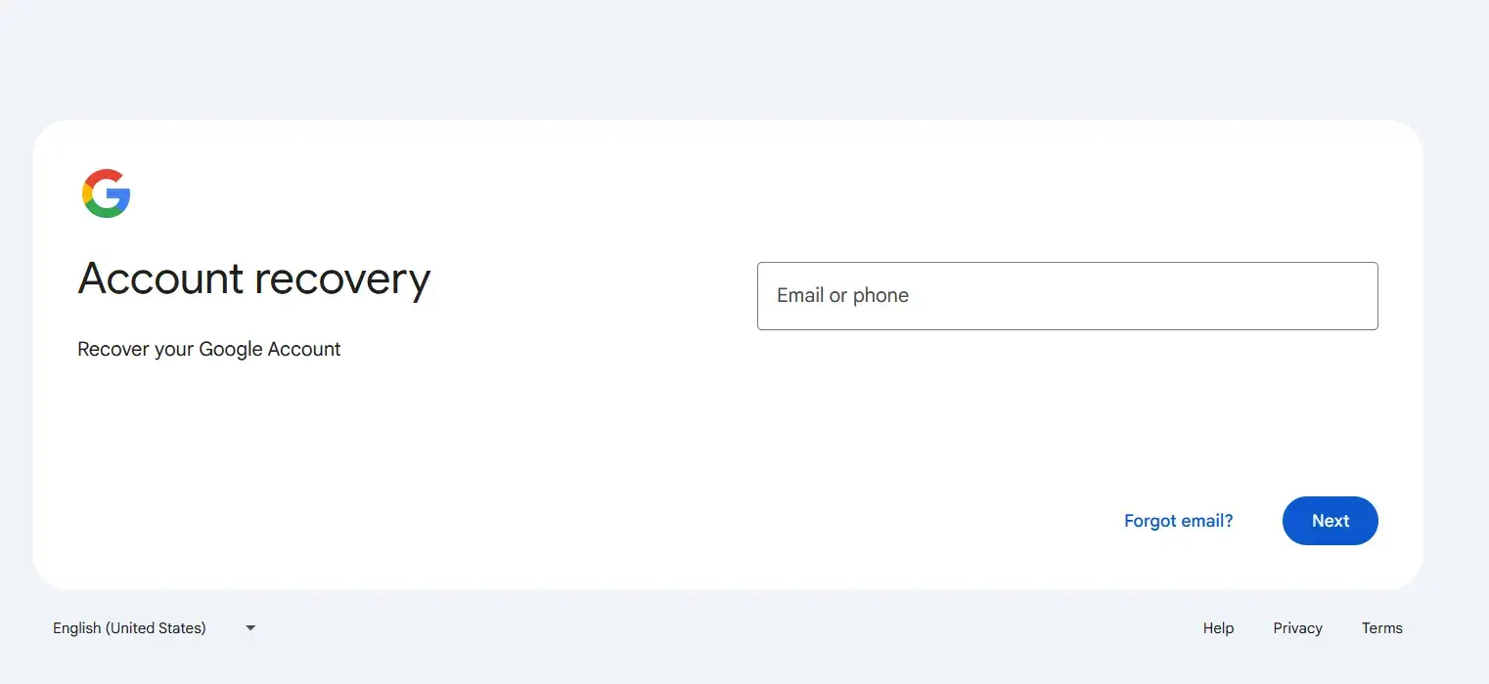Click the Google 'G' logo
Image resolution: width=1489 pixels, height=684 pixels.
click(107, 193)
